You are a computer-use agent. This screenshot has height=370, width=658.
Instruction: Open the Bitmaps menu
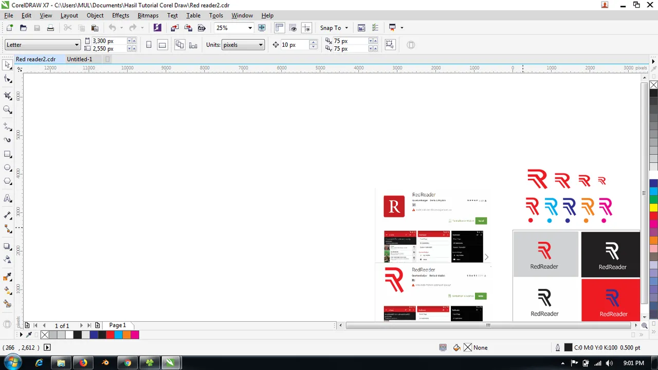148,15
